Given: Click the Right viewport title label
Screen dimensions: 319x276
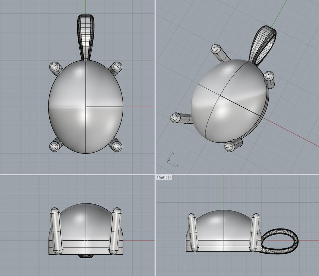Looking at the screenshot, I should 162,177.
